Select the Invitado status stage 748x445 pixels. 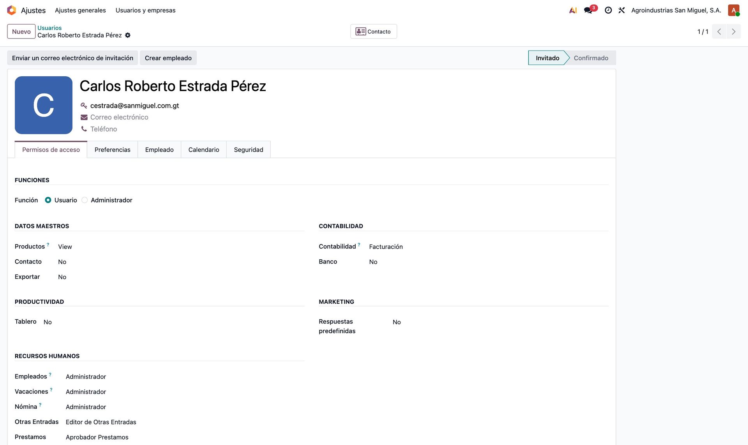point(547,58)
